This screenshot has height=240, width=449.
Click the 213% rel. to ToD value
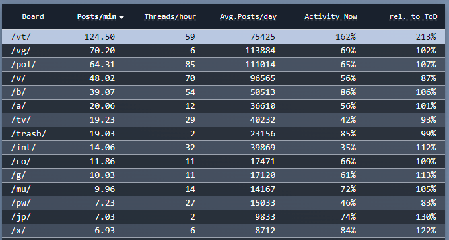pos(426,37)
